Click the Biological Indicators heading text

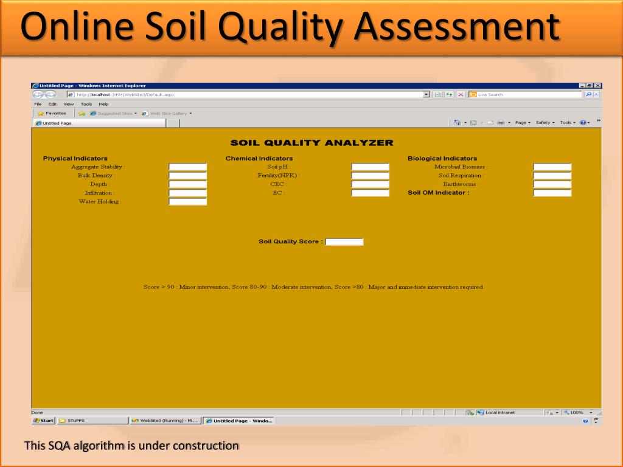(x=442, y=159)
